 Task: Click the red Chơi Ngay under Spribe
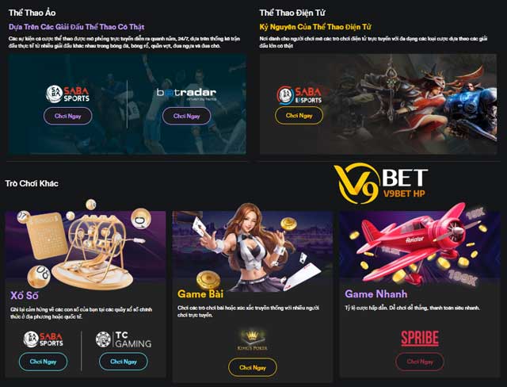coord(420,362)
